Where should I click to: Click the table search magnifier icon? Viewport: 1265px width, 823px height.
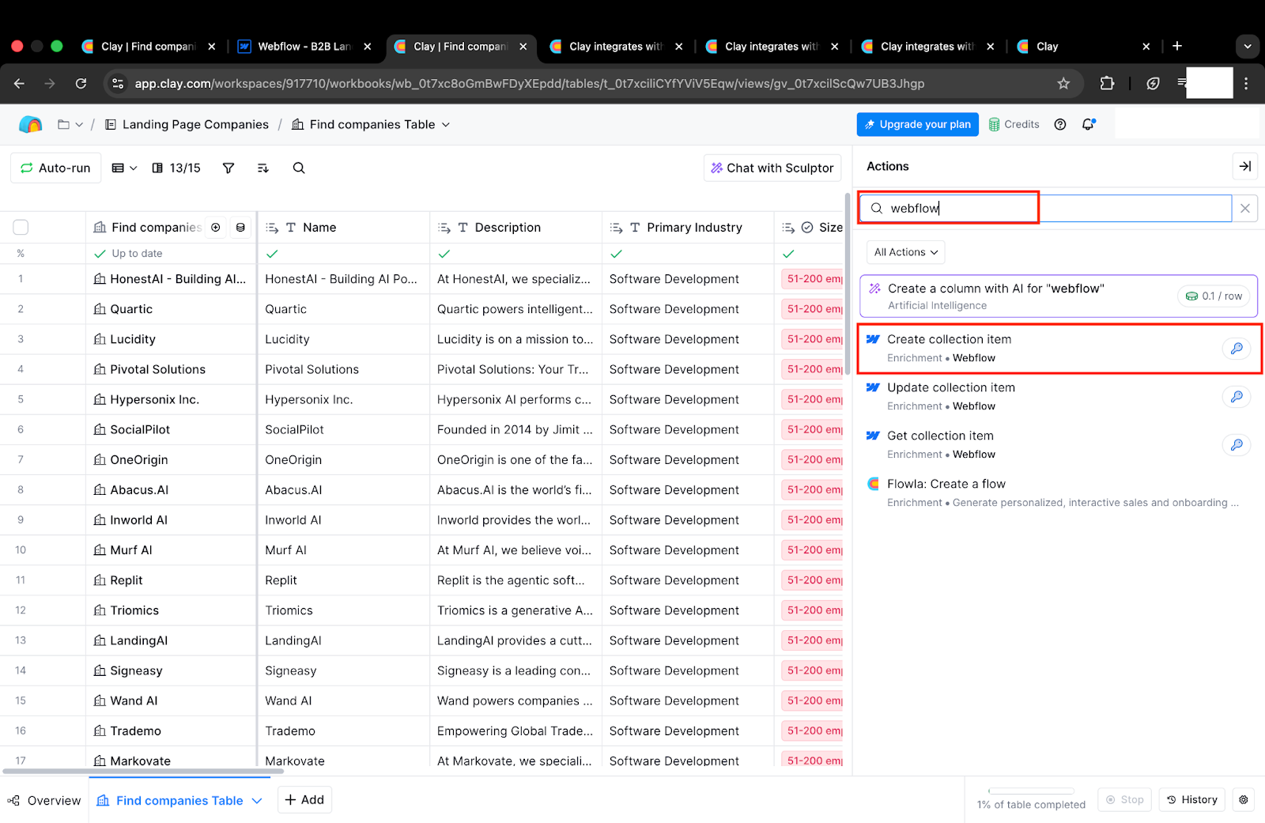pos(299,168)
